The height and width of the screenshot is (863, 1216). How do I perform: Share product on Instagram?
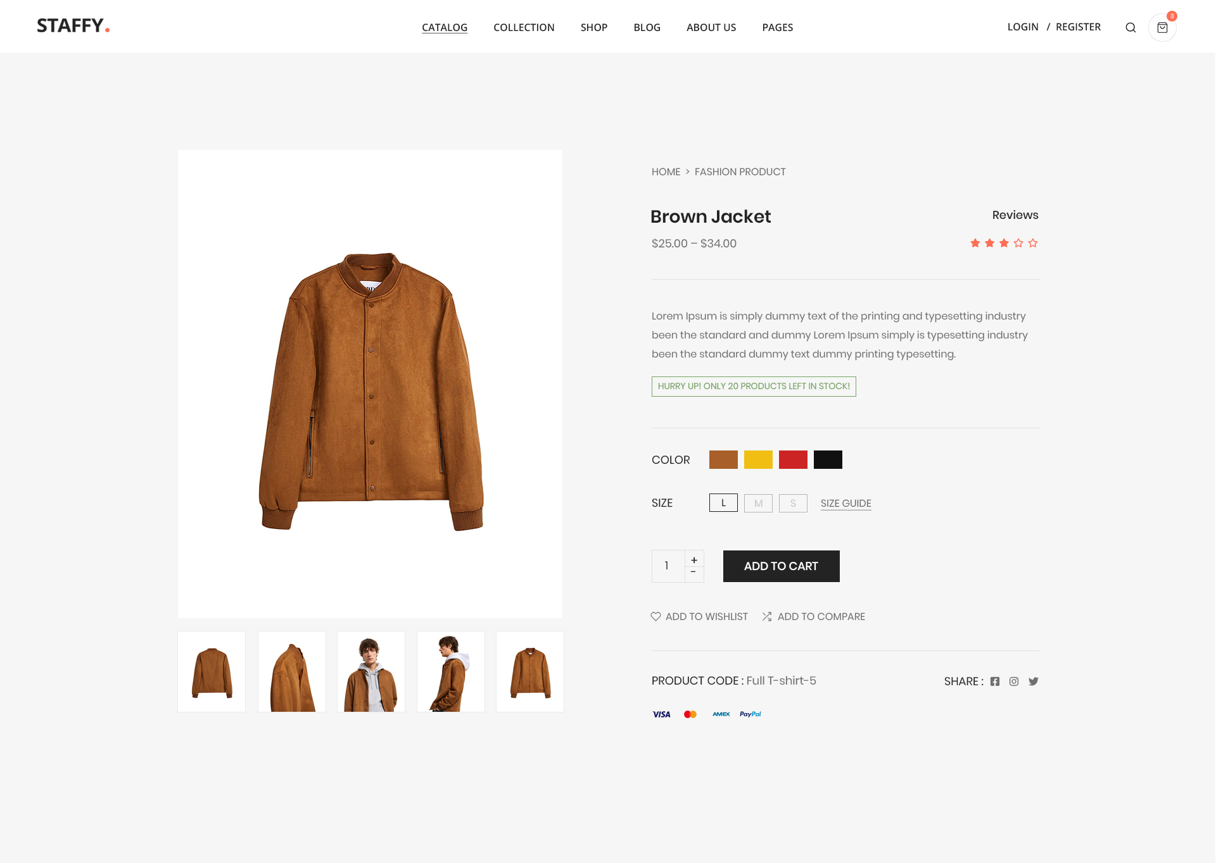point(1014,681)
